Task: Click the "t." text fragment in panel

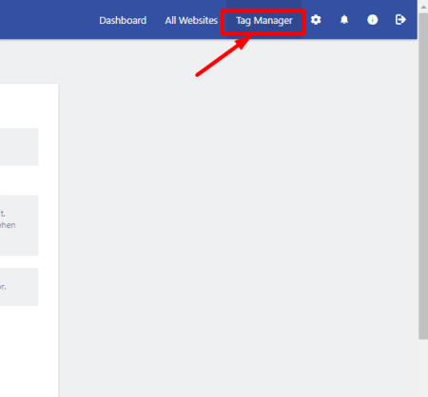Action: coord(3,214)
